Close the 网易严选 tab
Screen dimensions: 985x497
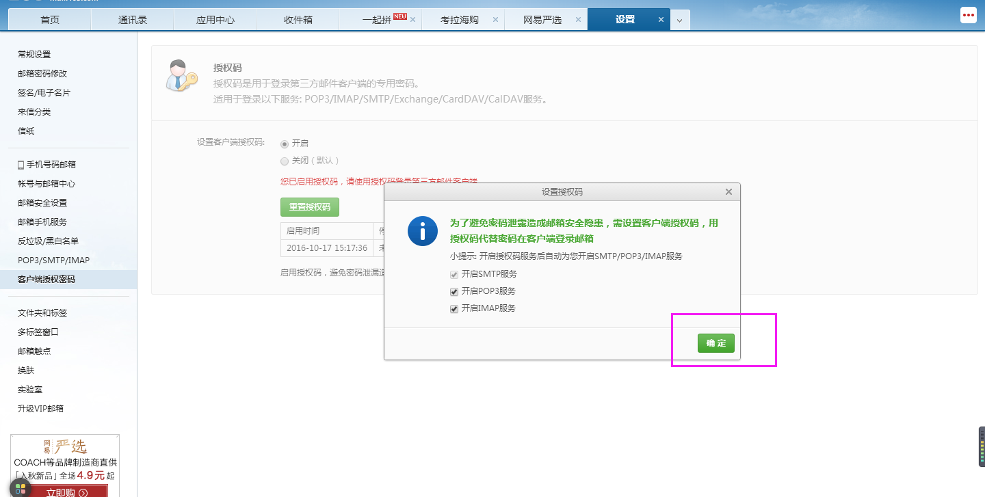tap(578, 20)
